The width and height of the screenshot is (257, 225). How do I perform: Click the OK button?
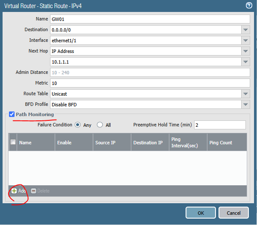pyautogui.click(x=201, y=213)
